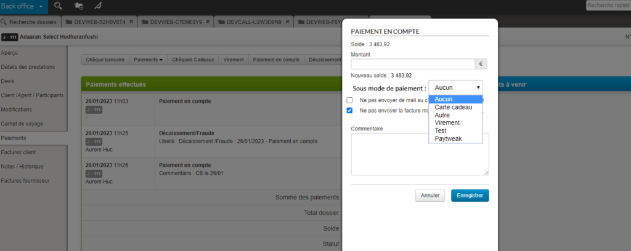Check 'Ne pas envoyer de mail' checkbox
This screenshot has width=631, height=251.
349,100
